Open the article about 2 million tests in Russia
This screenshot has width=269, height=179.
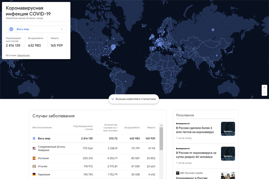195,130
